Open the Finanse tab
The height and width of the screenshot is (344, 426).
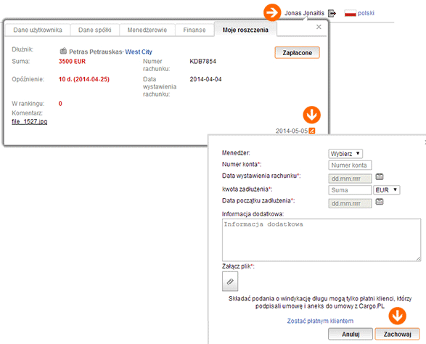[x=194, y=30]
